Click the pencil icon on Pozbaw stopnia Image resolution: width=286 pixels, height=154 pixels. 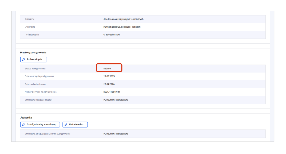pos(23,59)
